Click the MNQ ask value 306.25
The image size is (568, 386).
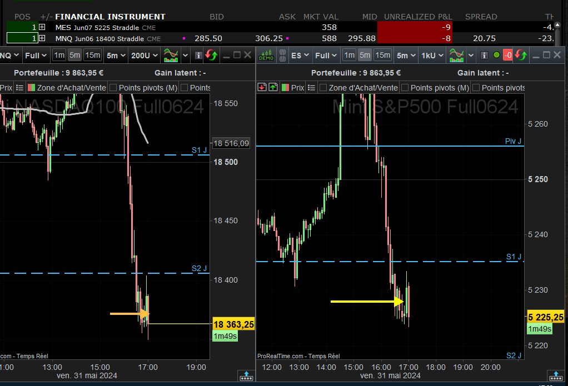269,38
